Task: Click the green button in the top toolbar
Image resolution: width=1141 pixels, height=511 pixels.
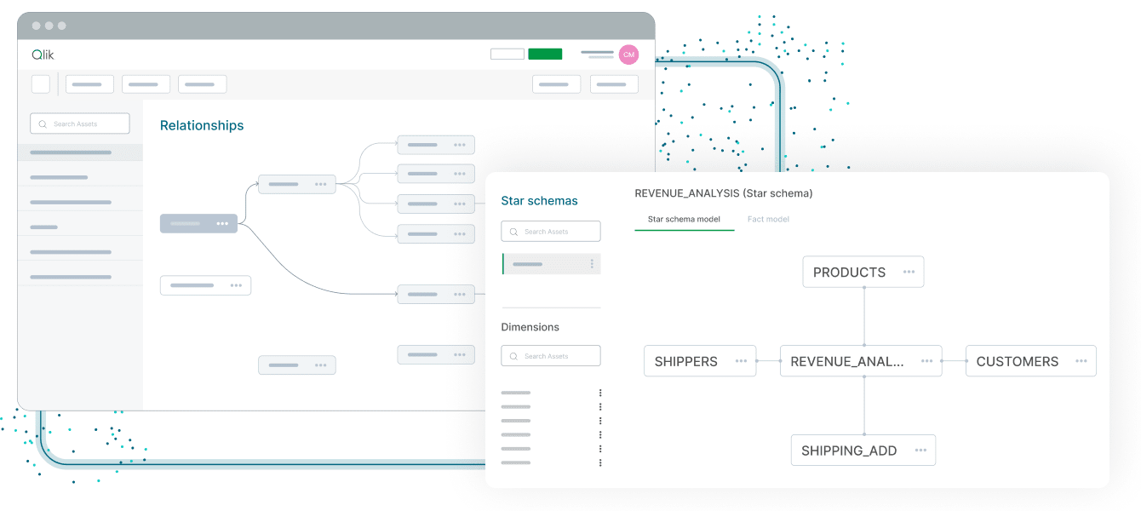Action: click(545, 53)
